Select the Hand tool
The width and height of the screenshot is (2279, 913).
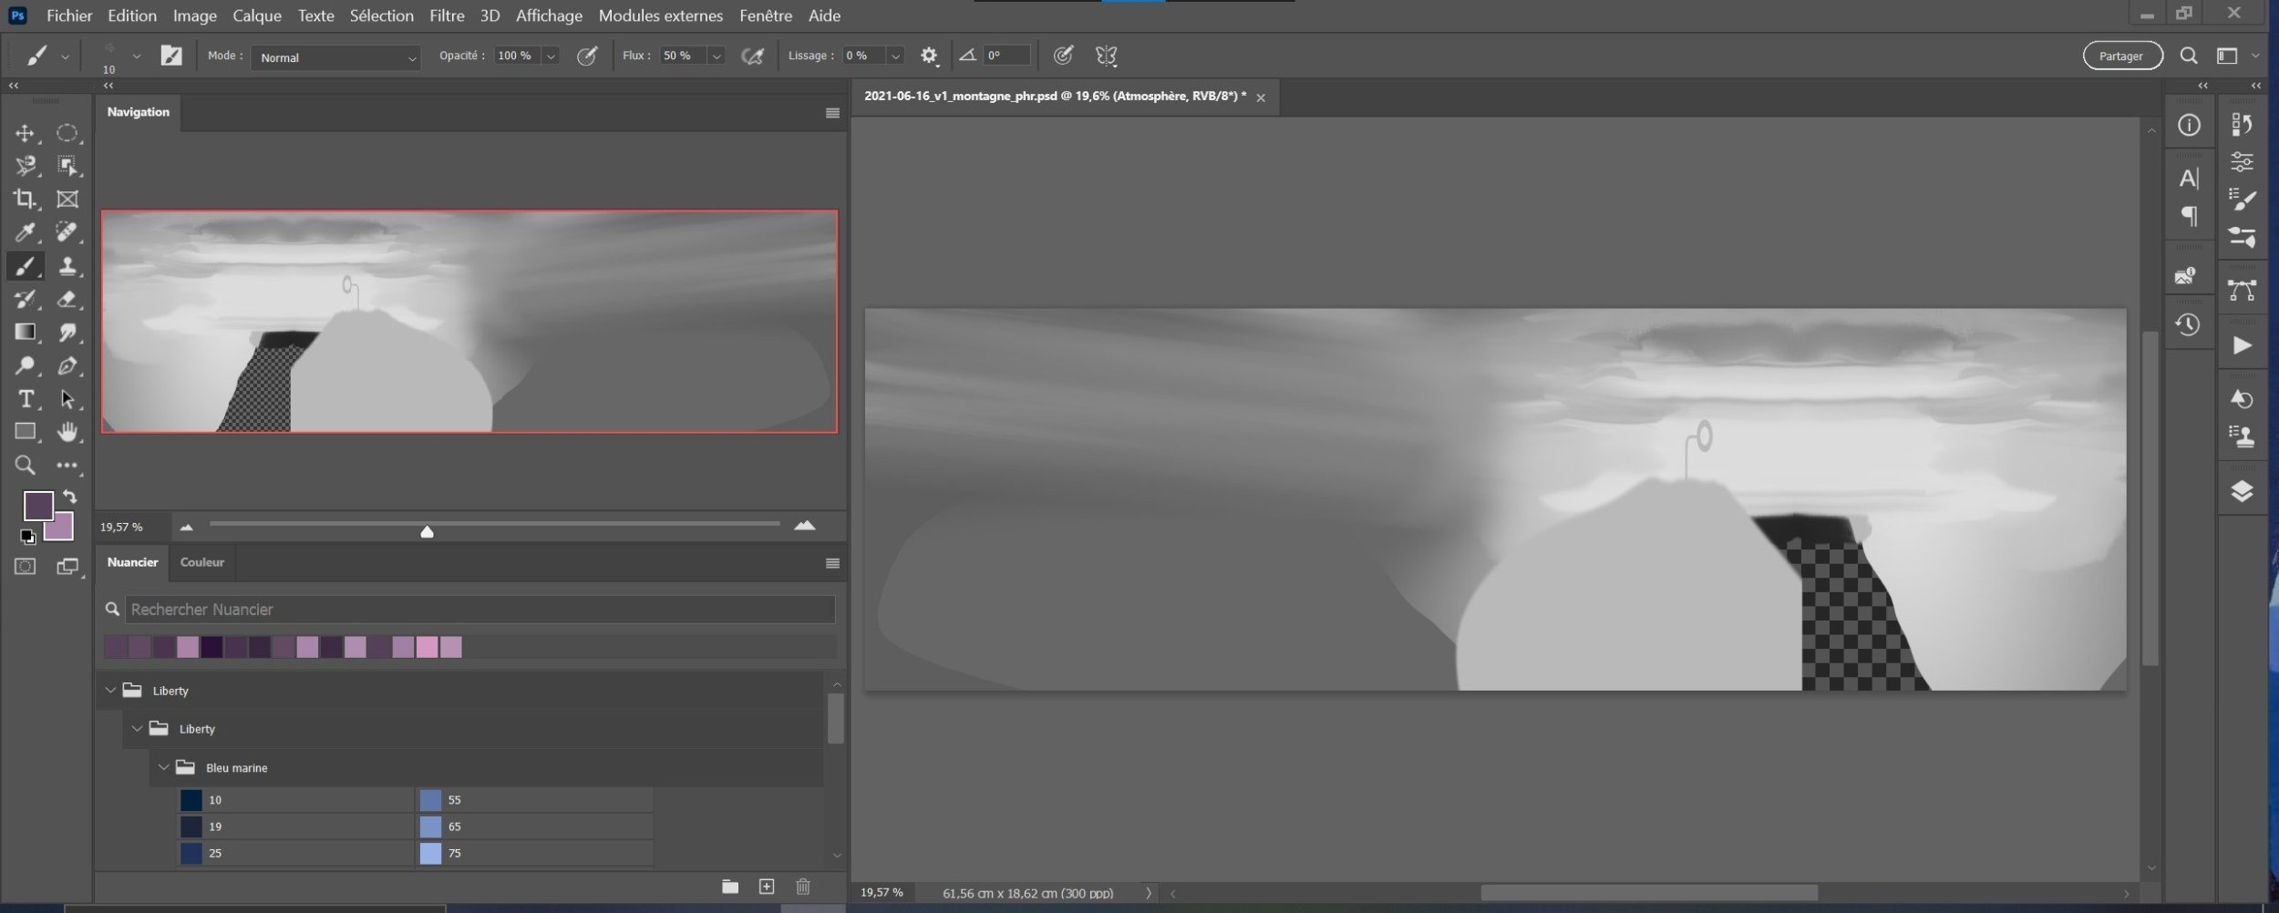(x=67, y=432)
